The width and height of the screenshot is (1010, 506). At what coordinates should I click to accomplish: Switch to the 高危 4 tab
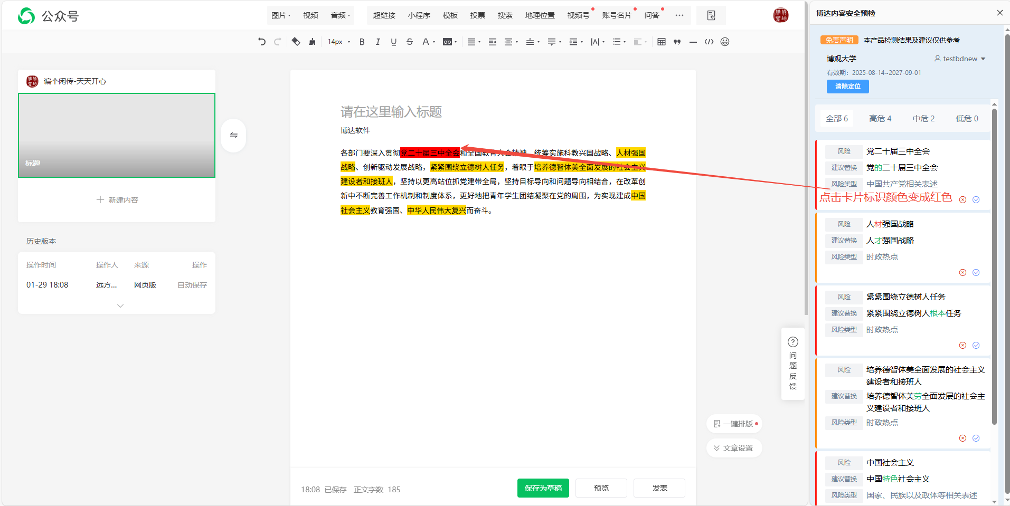point(880,119)
